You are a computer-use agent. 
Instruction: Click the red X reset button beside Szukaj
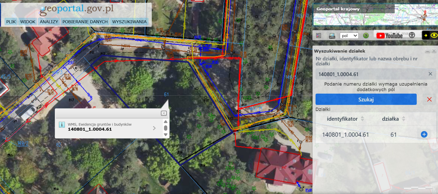pos(429,99)
